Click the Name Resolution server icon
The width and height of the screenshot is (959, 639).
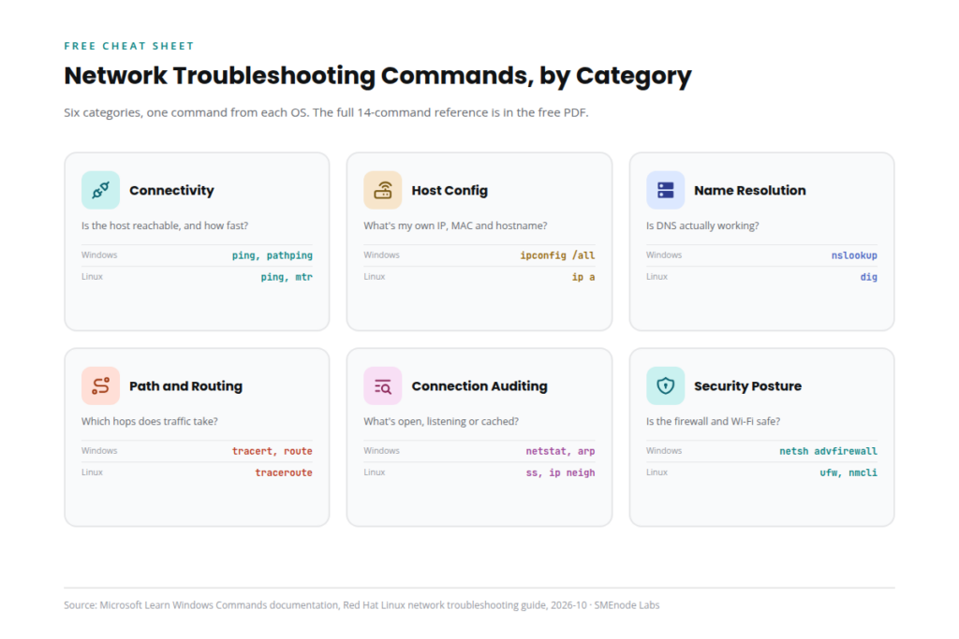coord(666,190)
